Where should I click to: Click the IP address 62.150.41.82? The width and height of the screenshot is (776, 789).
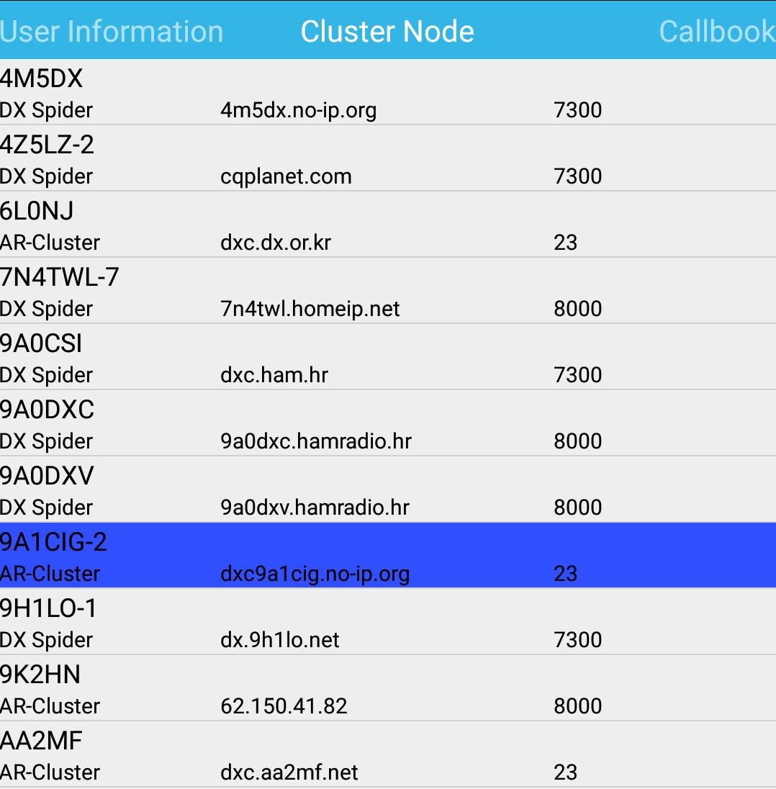point(284,705)
